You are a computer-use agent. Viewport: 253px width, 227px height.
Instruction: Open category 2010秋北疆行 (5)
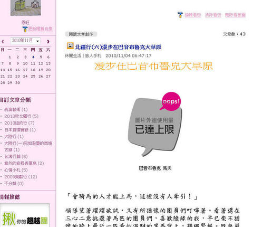(21, 116)
